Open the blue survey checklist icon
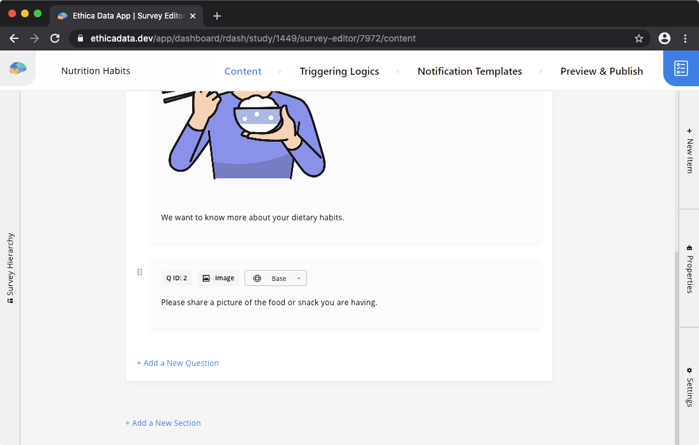Screen dimensions: 699x445 coord(681,69)
